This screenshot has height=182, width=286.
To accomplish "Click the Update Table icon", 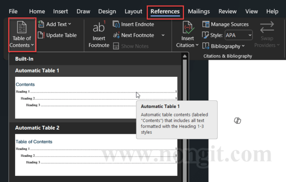I will [41, 35].
